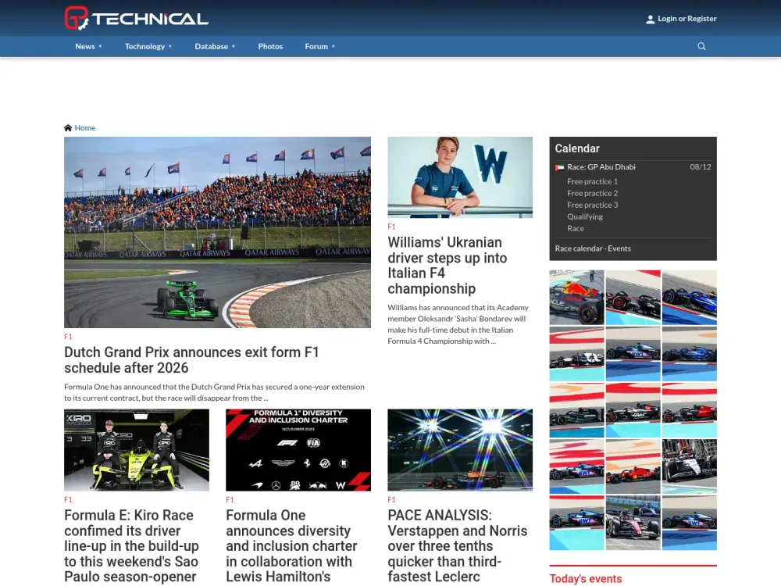
Task: Open the Database dropdown menu
Action: [x=214, y=46]
